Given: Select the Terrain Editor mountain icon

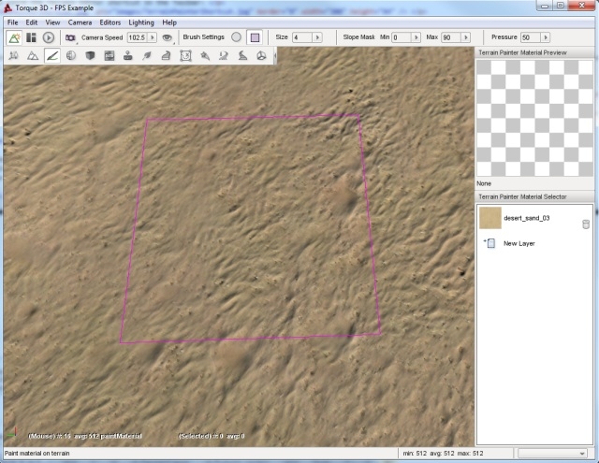Looking at the screenshot, I should click(x=32, y=56).
